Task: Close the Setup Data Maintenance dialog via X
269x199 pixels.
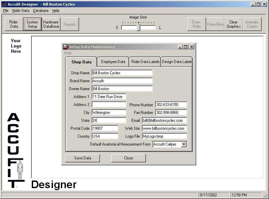Action: click(192, 47)
